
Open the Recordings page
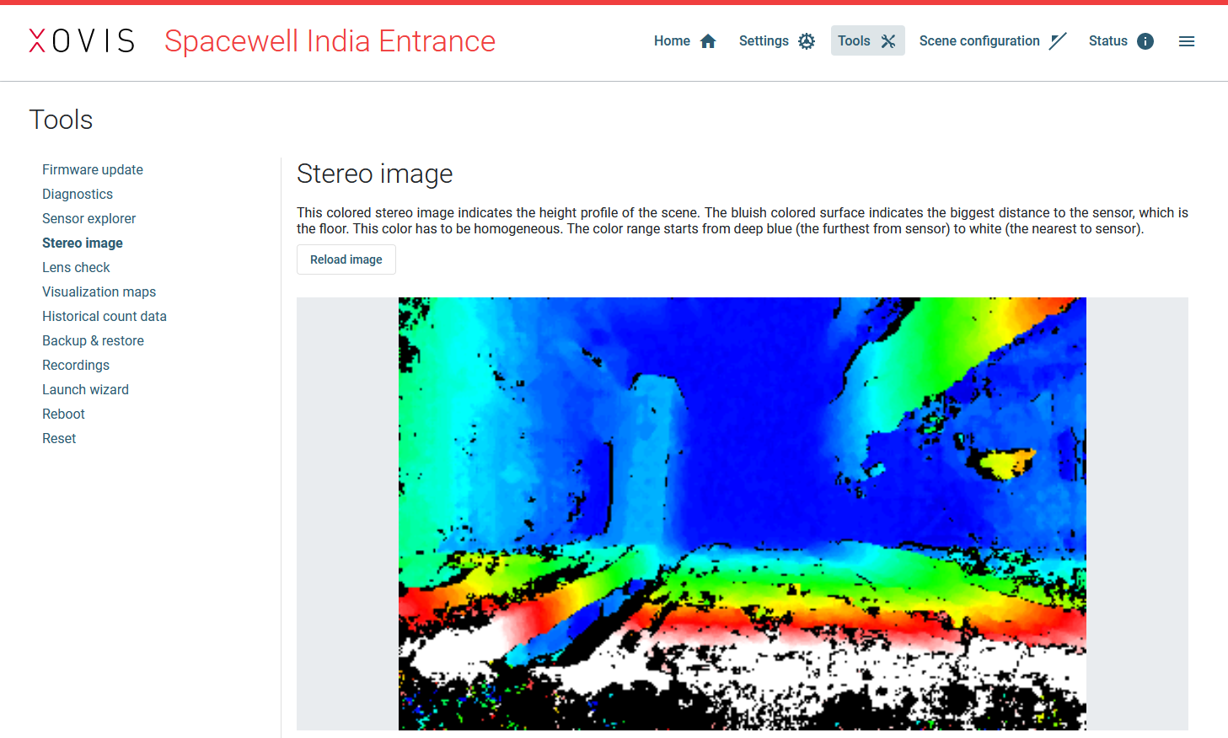coord(76,365)
